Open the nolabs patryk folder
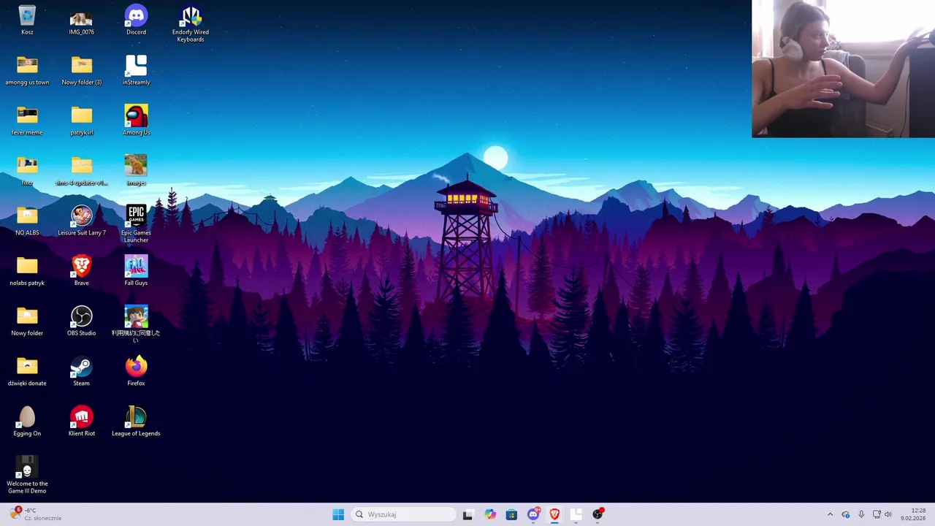 27,272
